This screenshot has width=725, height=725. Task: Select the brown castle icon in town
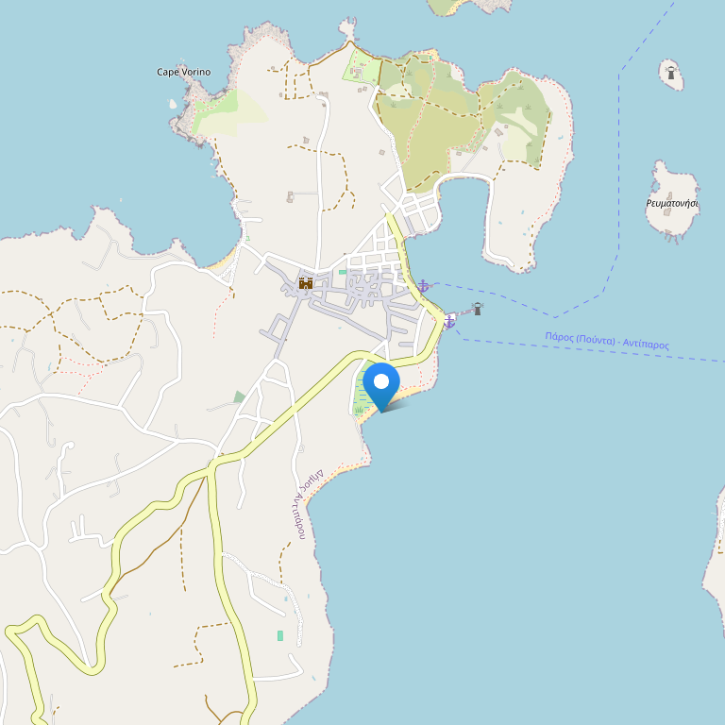(x=306, y=283)
